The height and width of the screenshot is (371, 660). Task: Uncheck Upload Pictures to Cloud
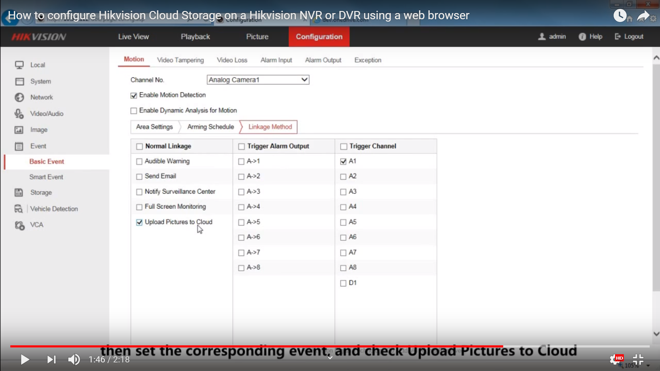pos(139,222)
